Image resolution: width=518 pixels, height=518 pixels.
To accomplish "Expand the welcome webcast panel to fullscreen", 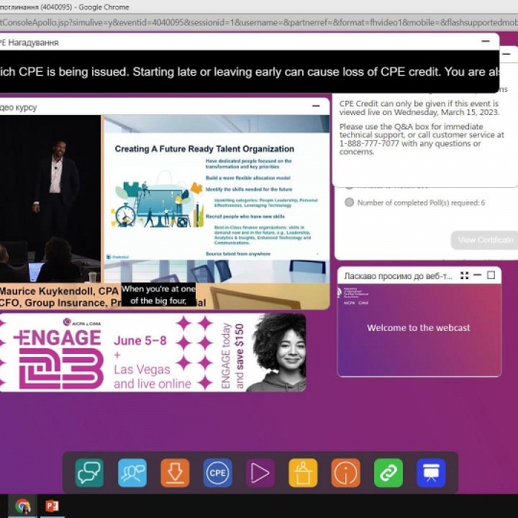I will click(x=464, y=275).
